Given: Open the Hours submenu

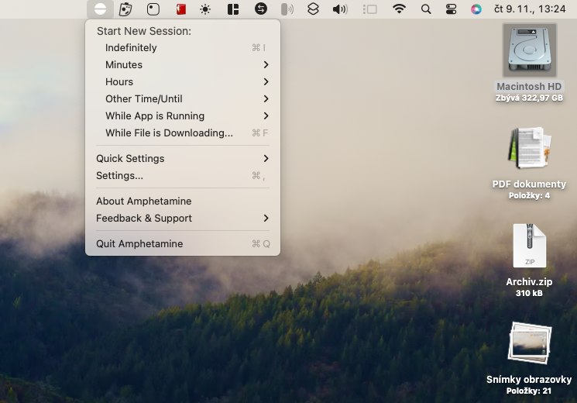Looking at the screenshot, I should (x=183, y=82).
